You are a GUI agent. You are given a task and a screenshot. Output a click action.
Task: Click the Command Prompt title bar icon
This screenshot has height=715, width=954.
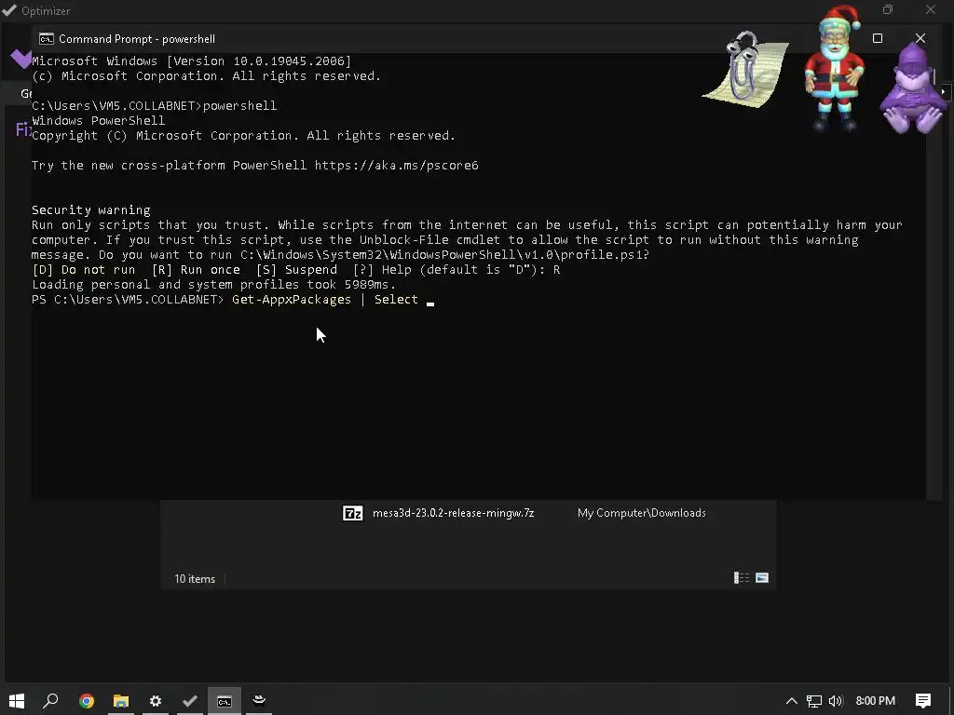(x=47, y=39)
